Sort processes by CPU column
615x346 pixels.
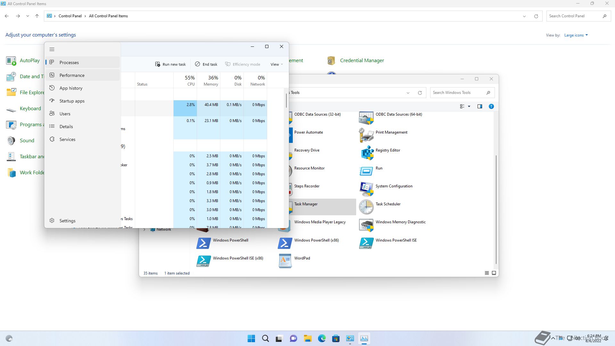[x=185, y=80]
